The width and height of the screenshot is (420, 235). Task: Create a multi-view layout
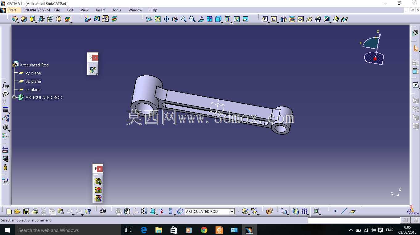[x=209, y=19]
